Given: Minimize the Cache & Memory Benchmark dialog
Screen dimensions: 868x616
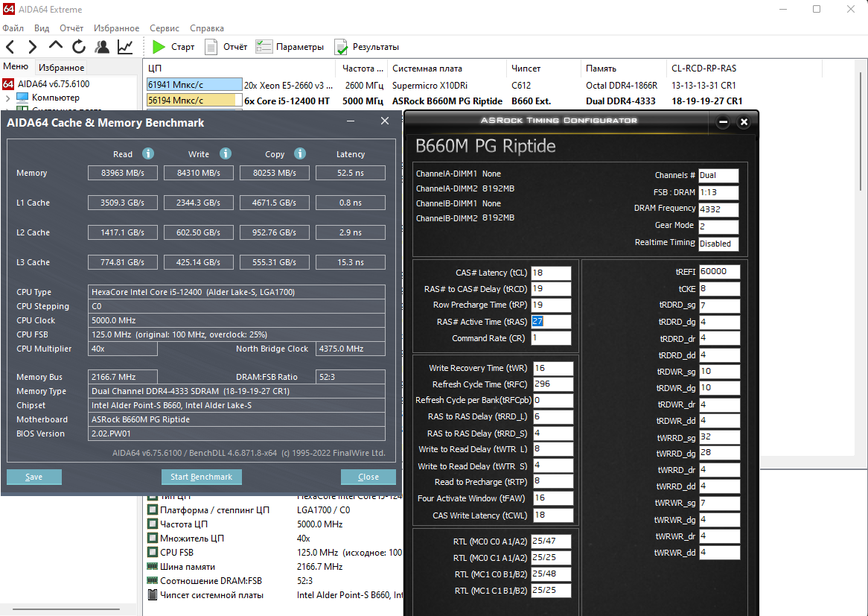Looking at the screenshot, I should 351,121.
